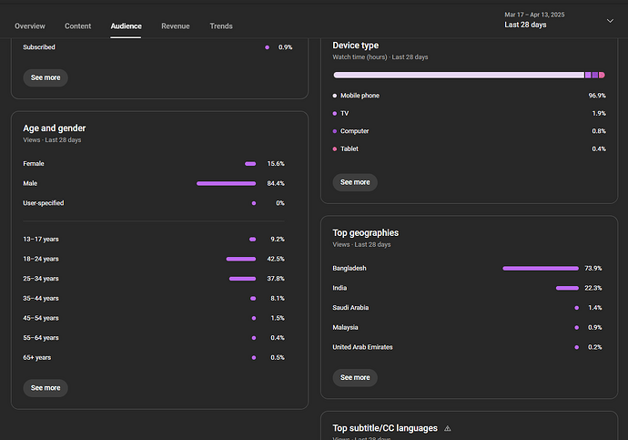Click the Age and gender heading

click(54, 128)
